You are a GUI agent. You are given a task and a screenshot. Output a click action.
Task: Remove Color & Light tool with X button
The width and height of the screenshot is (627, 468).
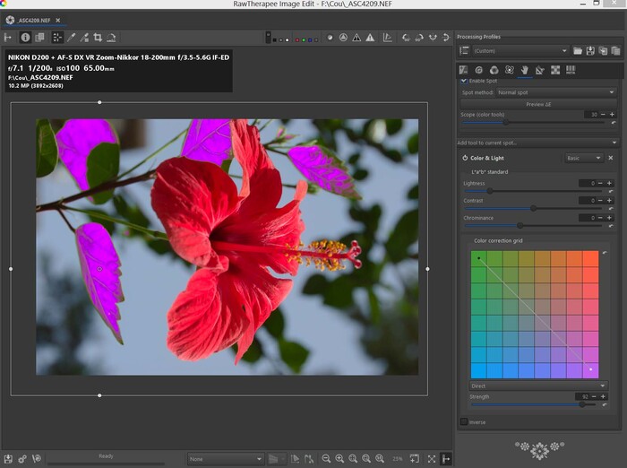coord(611,158)
